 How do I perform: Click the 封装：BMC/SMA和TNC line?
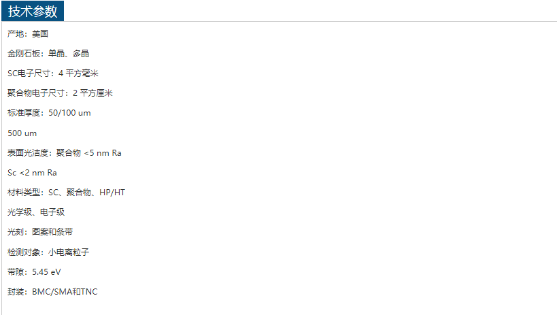(x=52, y=292)
